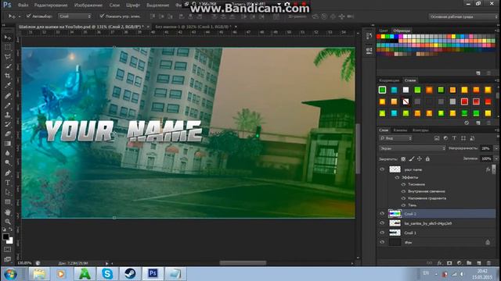
Task: Hide the Слой 2 layer
Action: (382, 214)
